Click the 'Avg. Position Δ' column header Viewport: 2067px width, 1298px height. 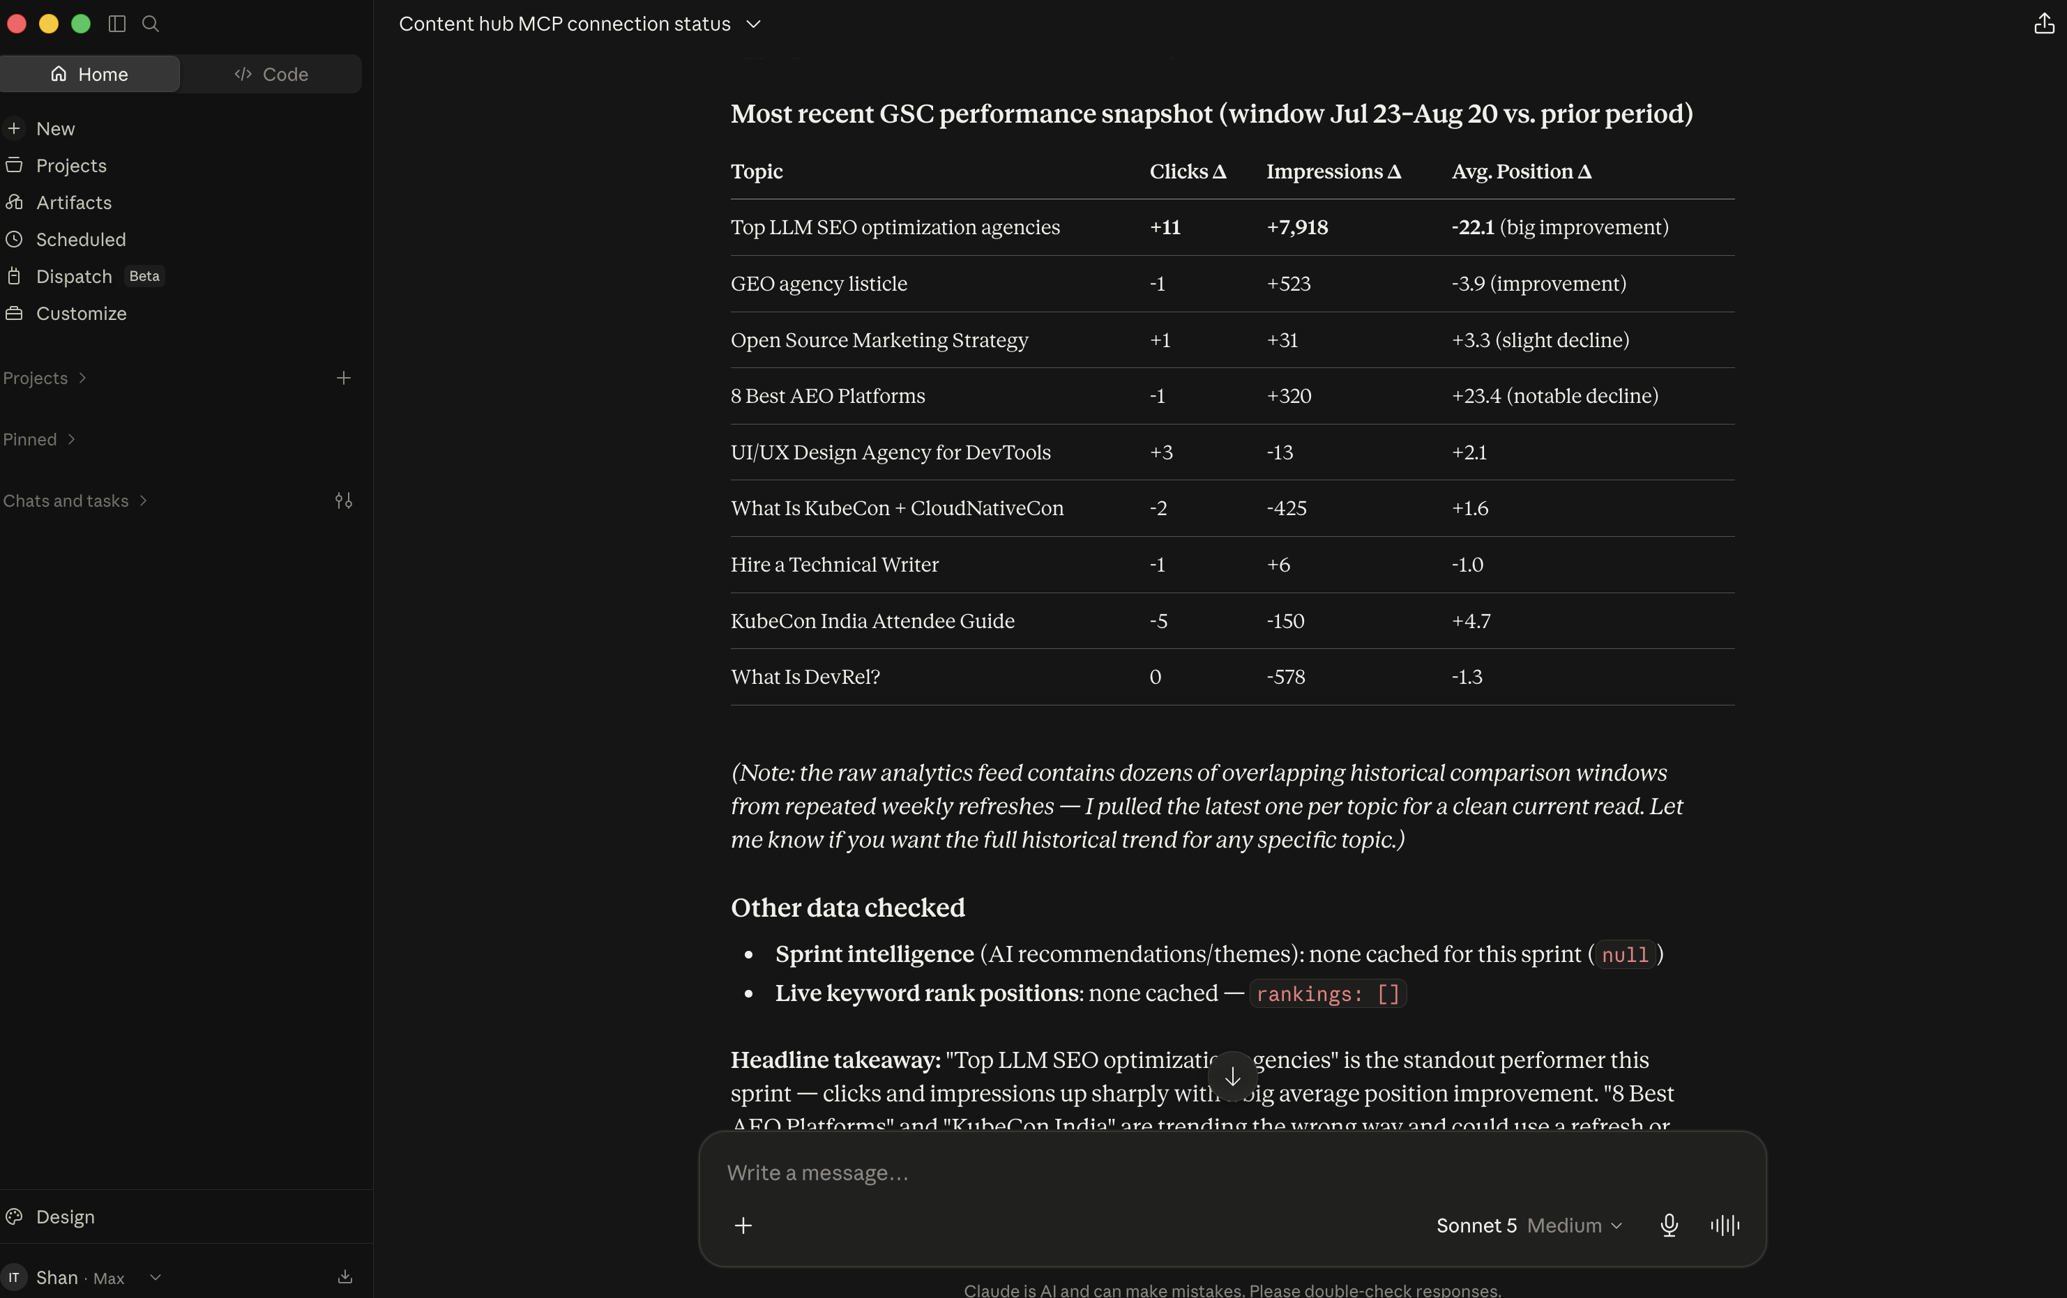[x=1521, y=171]
